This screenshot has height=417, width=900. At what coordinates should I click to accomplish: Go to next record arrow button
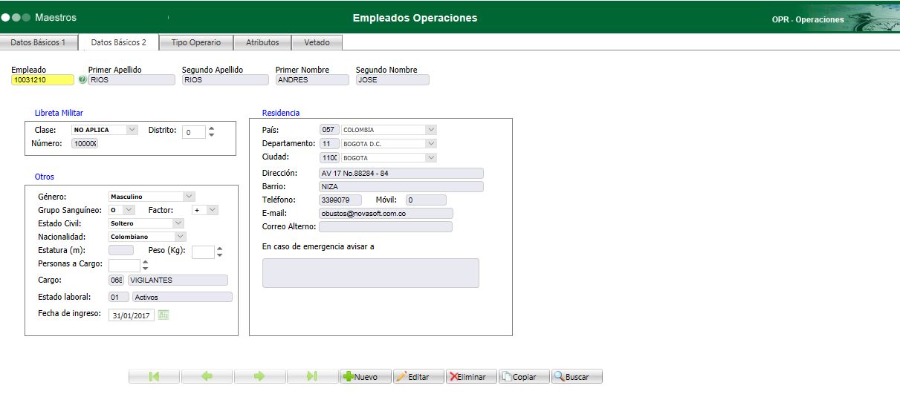(x=259, y=376)
